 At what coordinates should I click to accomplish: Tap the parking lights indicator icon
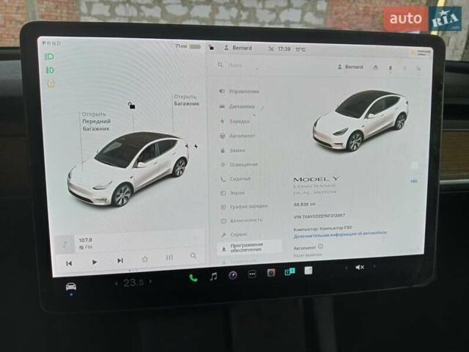coord(50,70)
